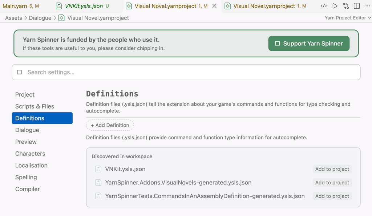Close the active Visual Novel.yarnproject tab
The image size is (372, 216).
click(x=214, y=6)
